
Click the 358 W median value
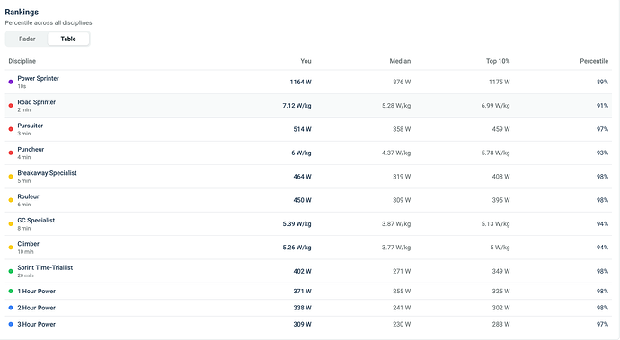click(x=402, y=129)
